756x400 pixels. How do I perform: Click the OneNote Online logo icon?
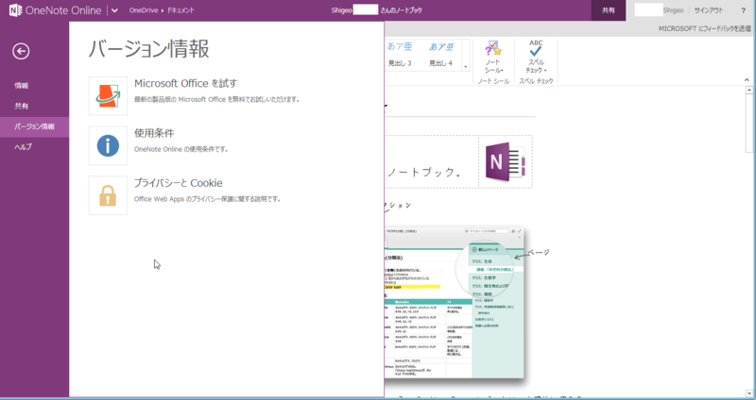click(x=15, y=10)
